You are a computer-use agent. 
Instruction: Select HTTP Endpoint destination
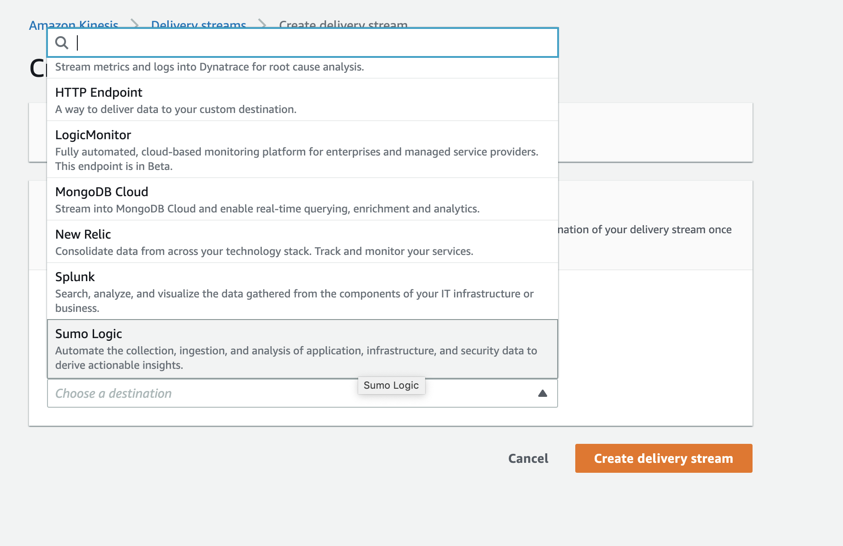point(303,100)
